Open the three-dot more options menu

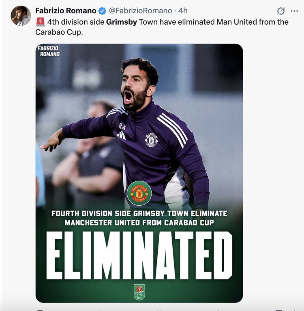click(294, 11)
